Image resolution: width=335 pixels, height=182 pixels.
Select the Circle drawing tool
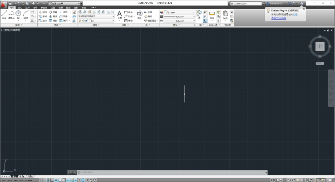click(19, 14)
